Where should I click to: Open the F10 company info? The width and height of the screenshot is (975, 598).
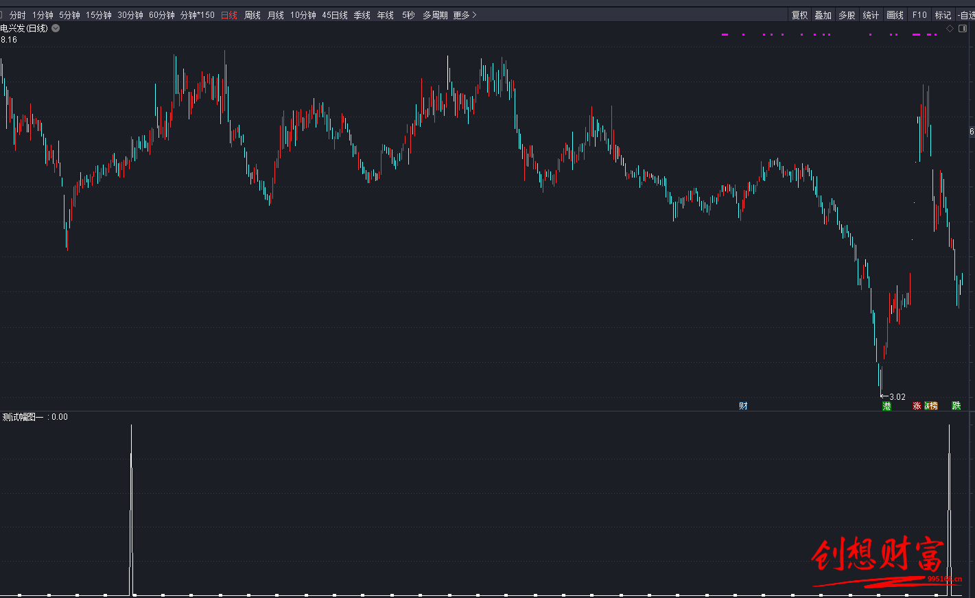pos(919,15)
